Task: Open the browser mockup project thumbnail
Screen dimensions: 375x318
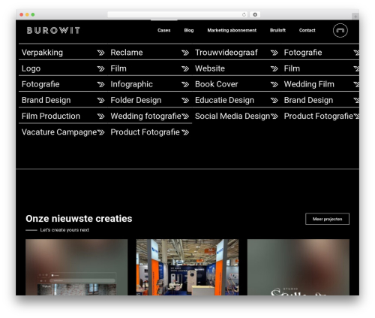Action: click(x=76, y=267)
